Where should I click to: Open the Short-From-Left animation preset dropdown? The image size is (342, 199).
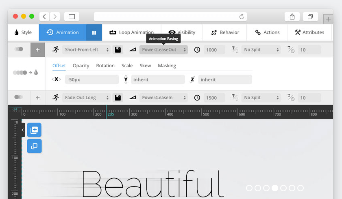click(x=87, y=50)
